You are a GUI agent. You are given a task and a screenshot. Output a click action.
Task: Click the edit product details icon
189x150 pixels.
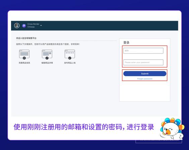[47, 55]
